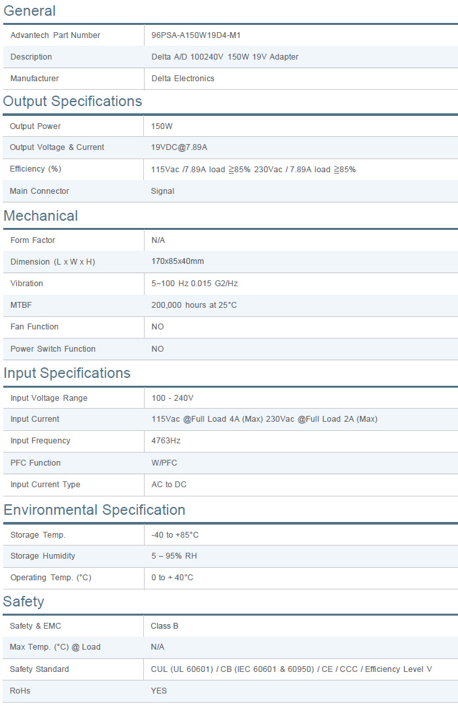The width and height of the screenshot is (458, 706).
Task: Click the General section heading
Action: 29,11
